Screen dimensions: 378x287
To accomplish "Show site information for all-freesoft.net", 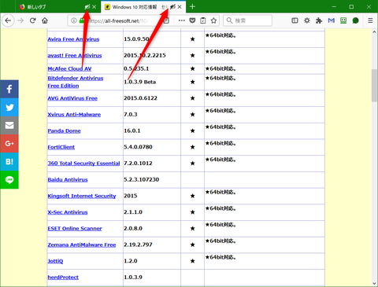I will pos(74,20).
